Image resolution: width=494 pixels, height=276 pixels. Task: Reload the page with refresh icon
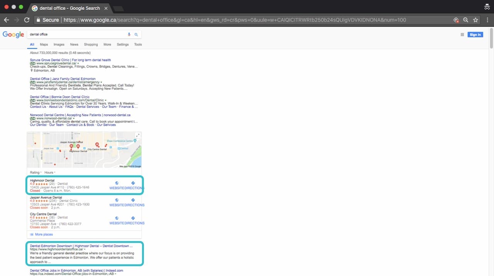[27, 20]
